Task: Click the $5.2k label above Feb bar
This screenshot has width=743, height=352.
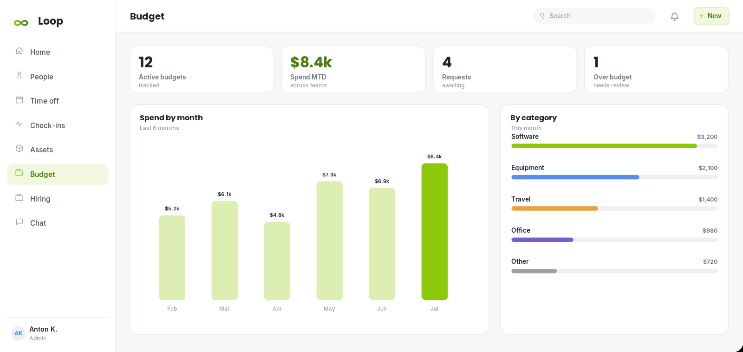Action: (x=172, y=209)
